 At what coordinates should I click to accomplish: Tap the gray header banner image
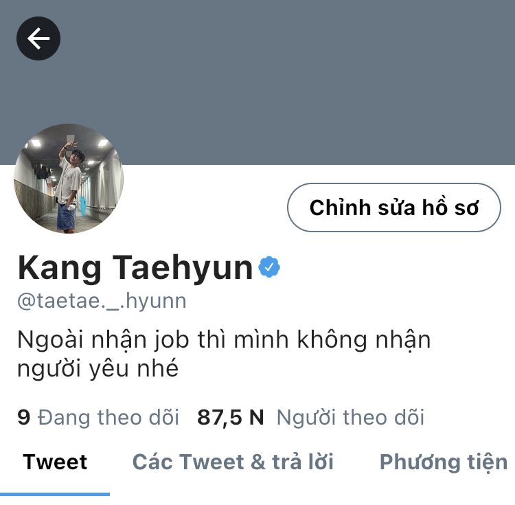click(x=257, y=82)
